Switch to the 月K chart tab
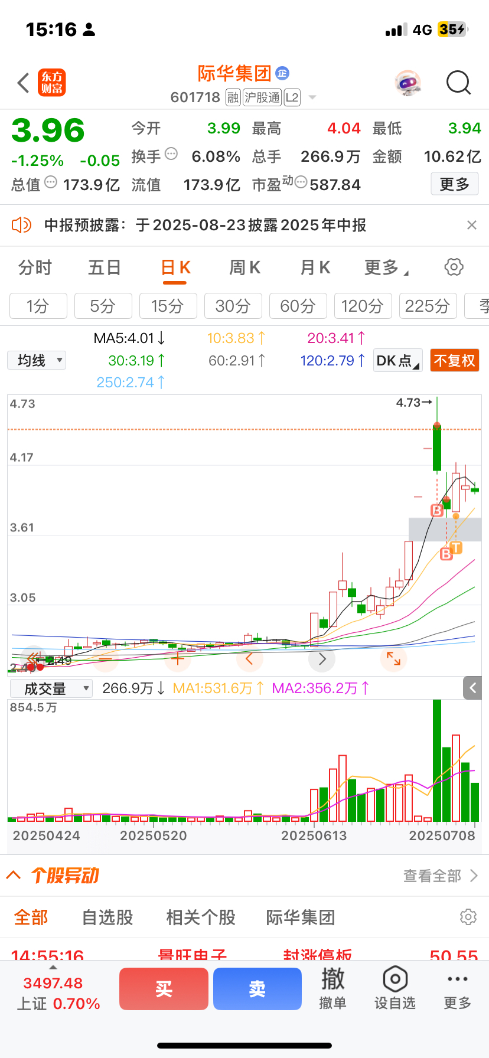Viewport: 489px width, 1058px height. 315,267
